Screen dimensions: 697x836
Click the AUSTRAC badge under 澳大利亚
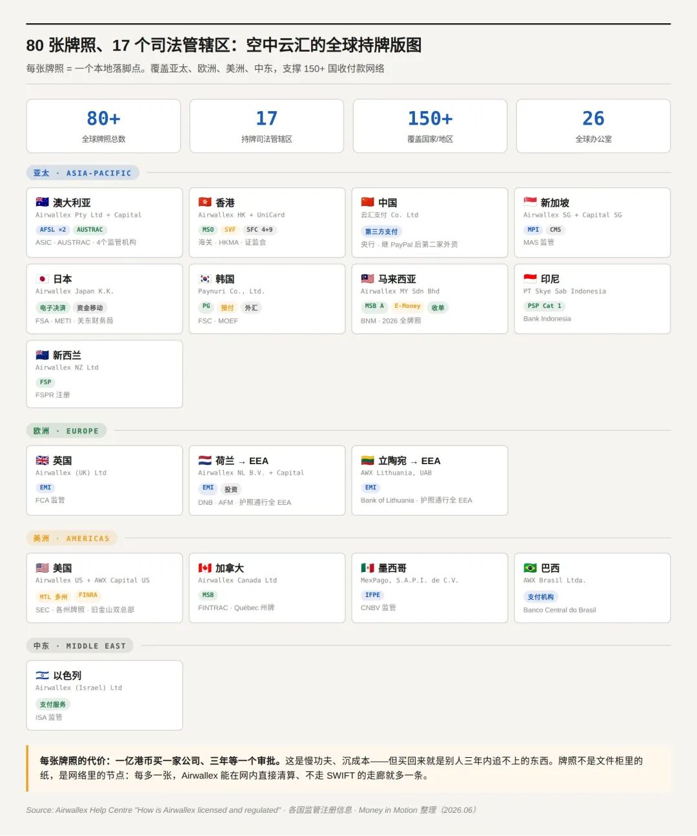click(x=90, y=230)
